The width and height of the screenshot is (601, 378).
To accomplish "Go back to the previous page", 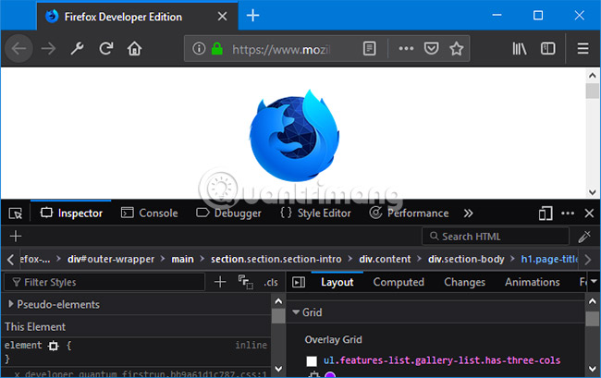I will pos(18,49).
